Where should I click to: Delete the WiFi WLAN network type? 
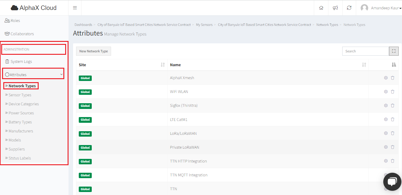pos(393,92)
